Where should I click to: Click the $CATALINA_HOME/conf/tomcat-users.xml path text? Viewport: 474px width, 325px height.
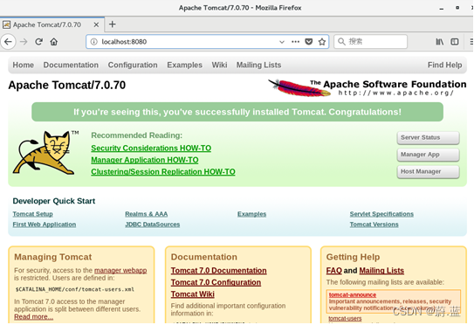(75, 289)
